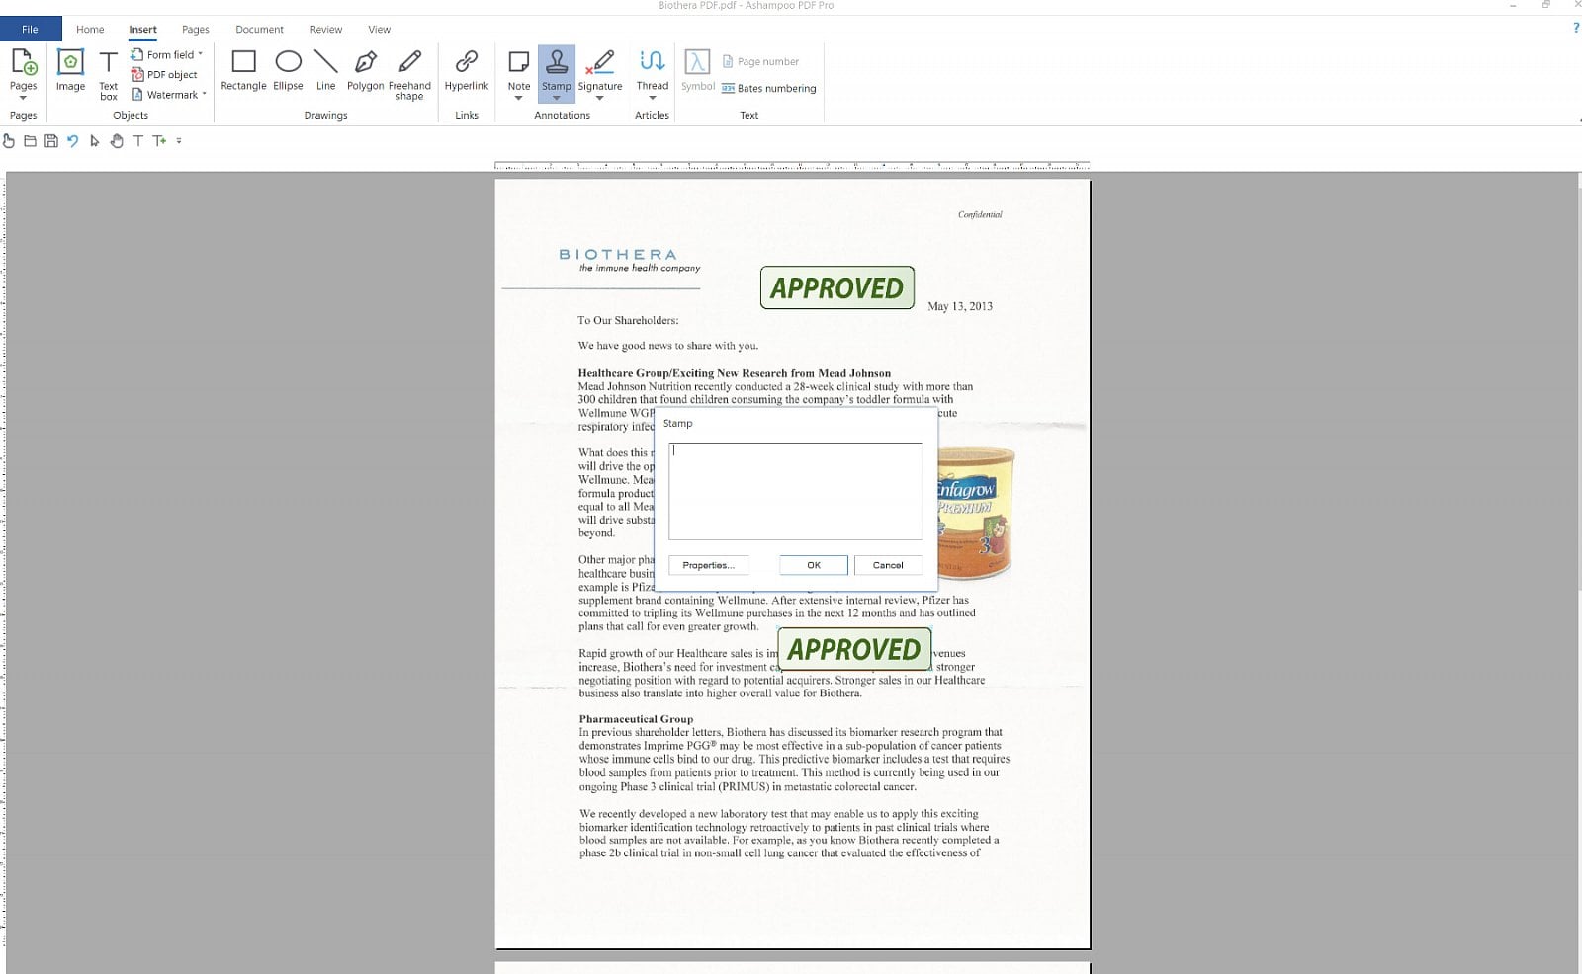Click the 'Pharmaceutical Group' heading
Screen dimensions: 1582x974
pos(636,719)
